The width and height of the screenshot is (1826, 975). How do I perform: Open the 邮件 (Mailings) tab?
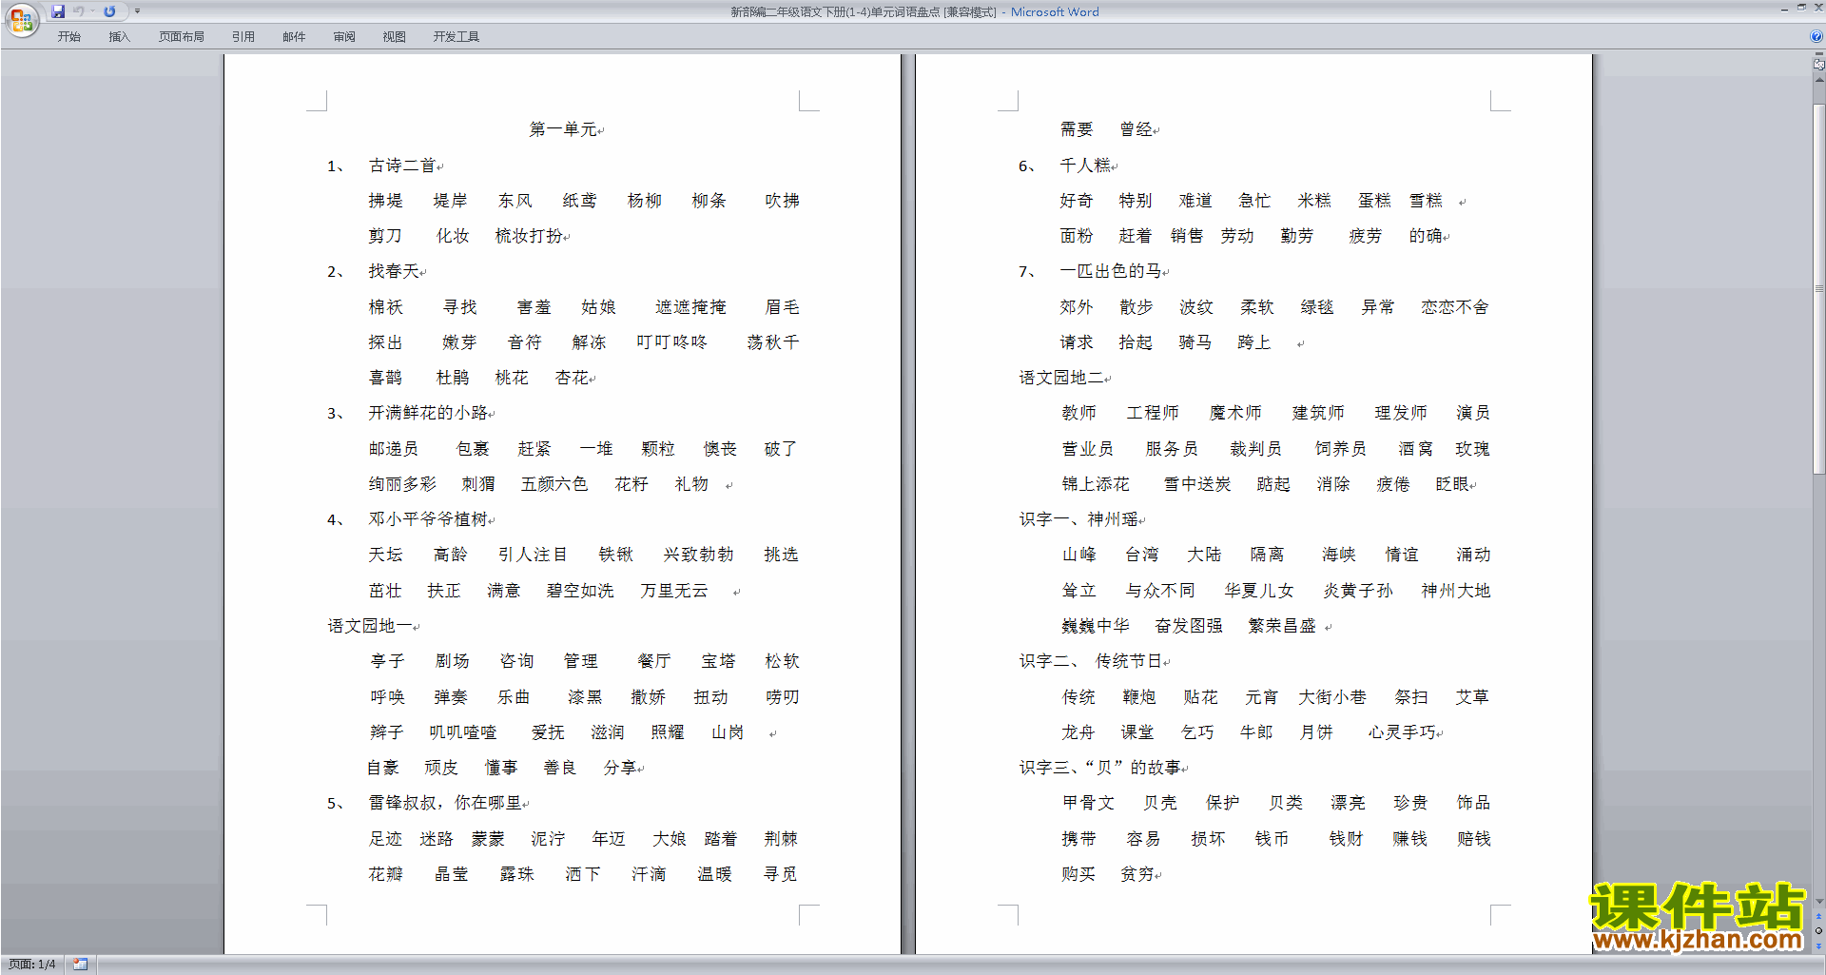294,37
